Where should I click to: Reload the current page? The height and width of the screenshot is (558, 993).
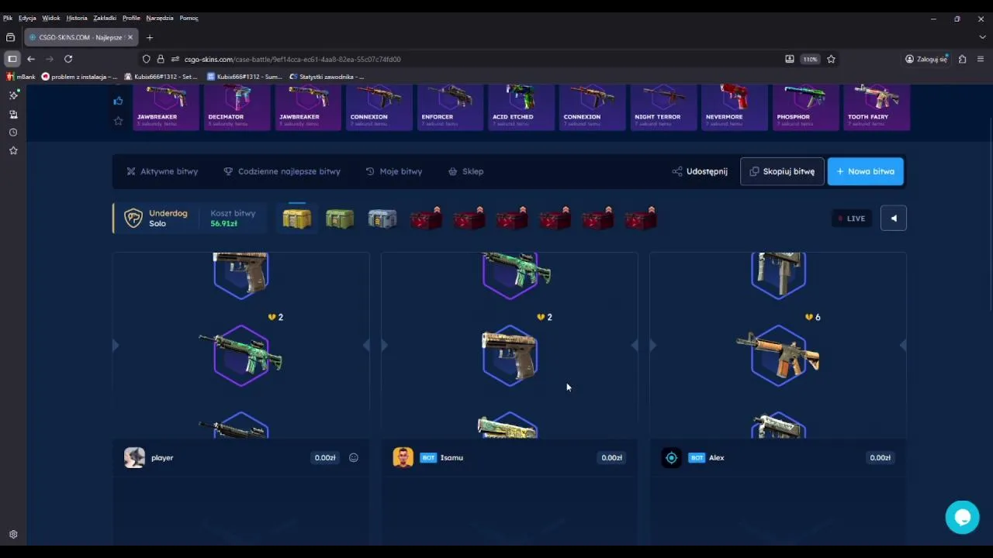(68, 59)
